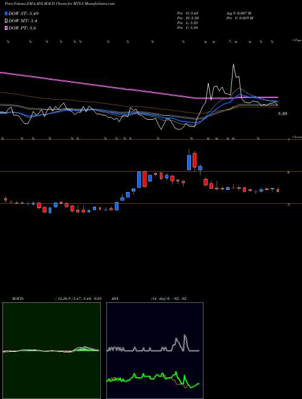
Task: Click the 'Avg V: 0.007 M' value
Action: pyautogui.click(x=240, y=13)
